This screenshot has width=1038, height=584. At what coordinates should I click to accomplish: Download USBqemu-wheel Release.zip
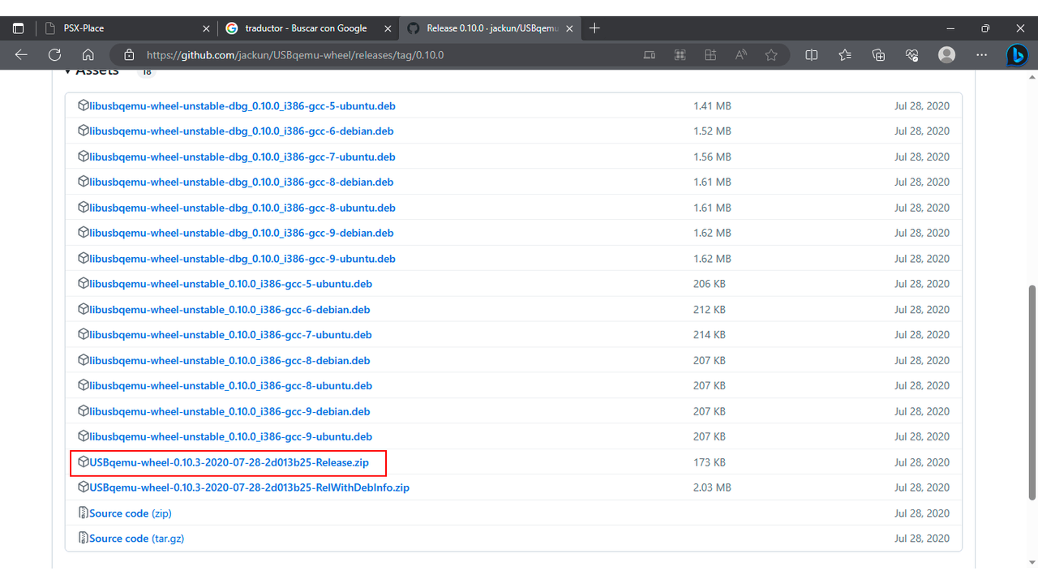(x=229, y=462)
